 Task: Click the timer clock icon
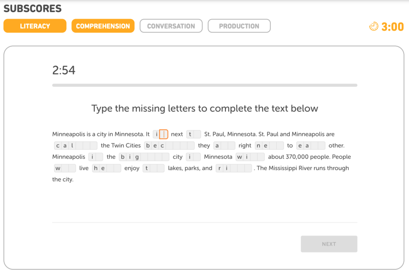[x=373, y=26]
